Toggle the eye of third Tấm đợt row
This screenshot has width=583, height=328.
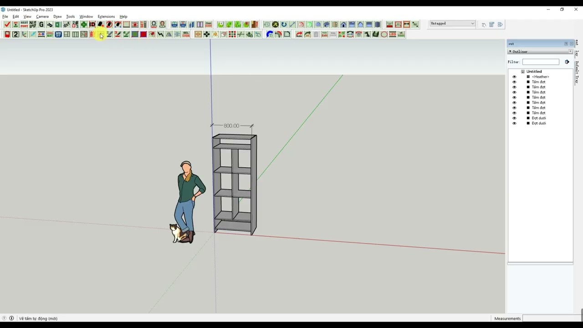(x=514, y=92)
